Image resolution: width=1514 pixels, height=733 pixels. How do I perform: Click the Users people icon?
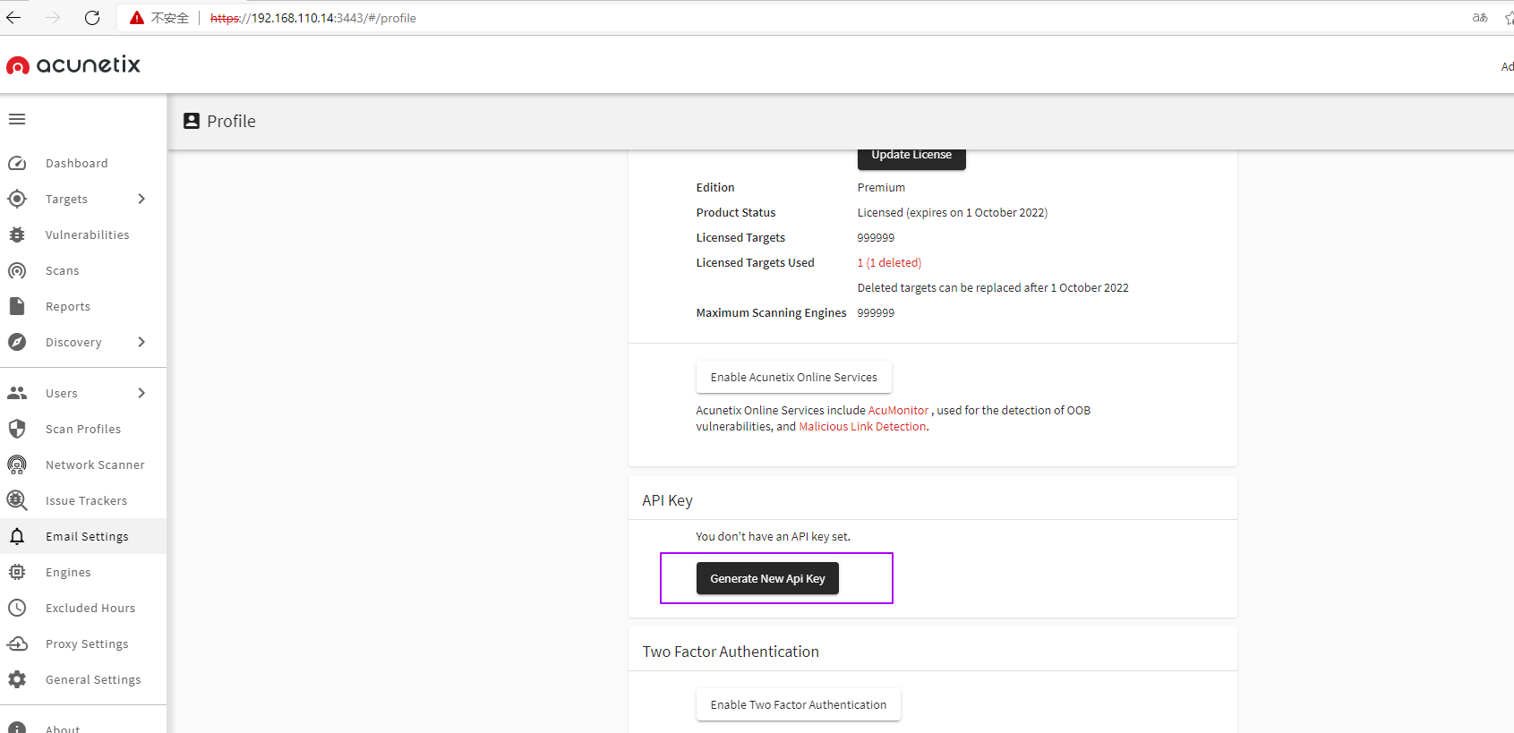pyautogui.click(x=17, y=393)
